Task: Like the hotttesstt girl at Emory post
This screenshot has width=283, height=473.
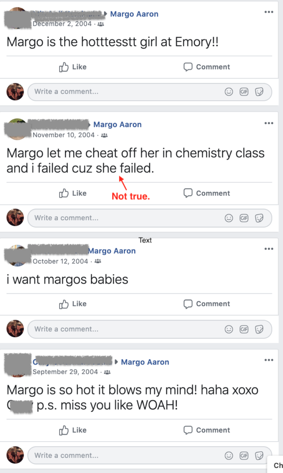Action: point(72,67)
